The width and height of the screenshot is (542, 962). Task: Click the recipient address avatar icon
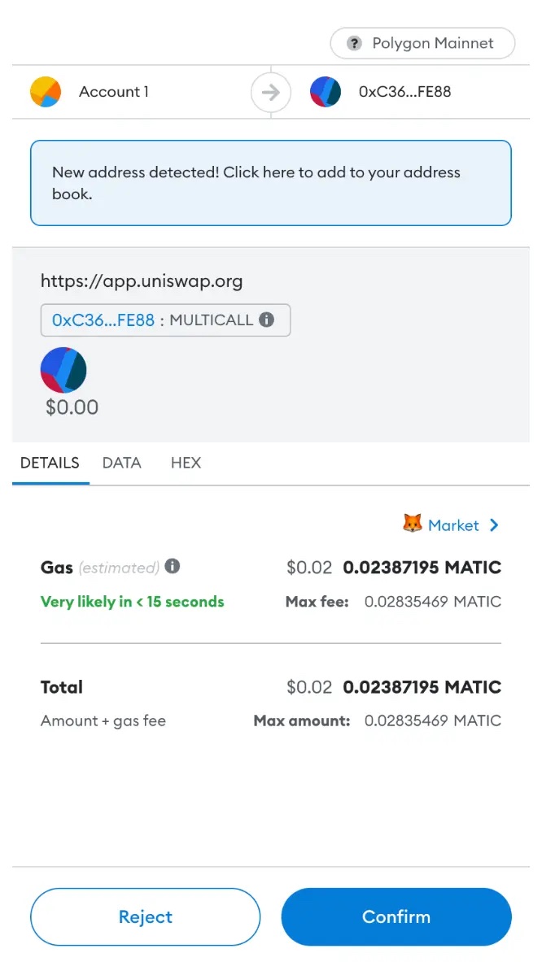click(326, 92)
